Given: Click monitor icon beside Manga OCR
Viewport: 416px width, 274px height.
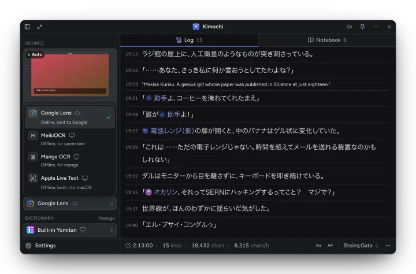Looking at the screenshot, I should [76, 157].
